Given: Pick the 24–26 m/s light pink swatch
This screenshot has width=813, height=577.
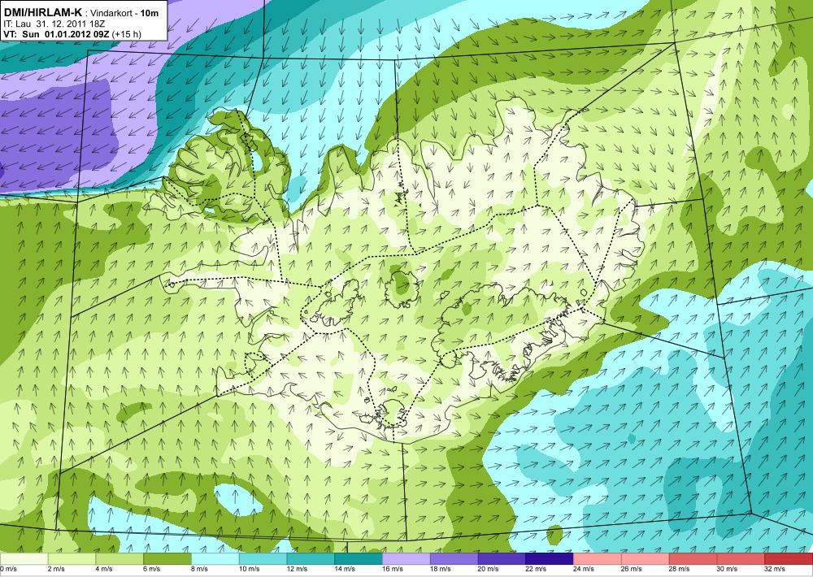Looking at the screenshot, I should click(x=597, y=559).
